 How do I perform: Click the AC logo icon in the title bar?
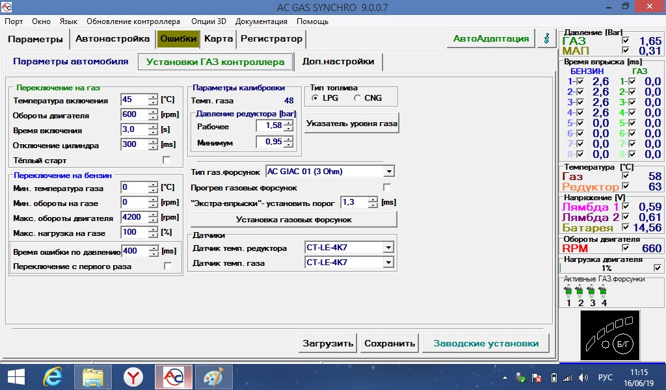[x=7, y=6]
